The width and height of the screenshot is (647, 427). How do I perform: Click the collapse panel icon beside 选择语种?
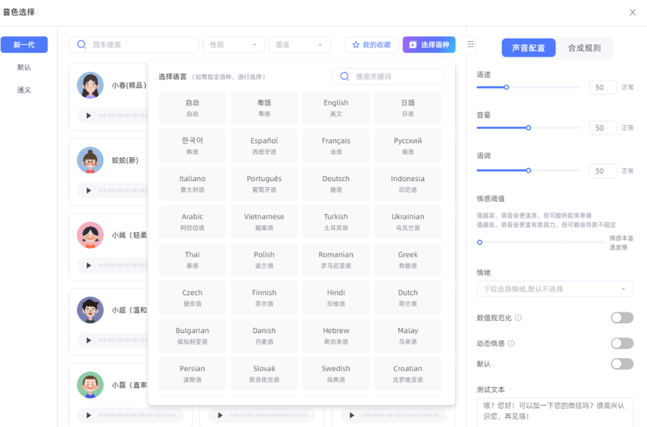pos(470,45)
